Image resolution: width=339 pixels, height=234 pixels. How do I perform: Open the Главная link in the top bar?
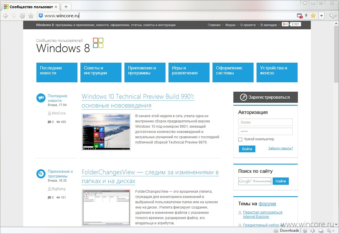[x=214, y=25]
